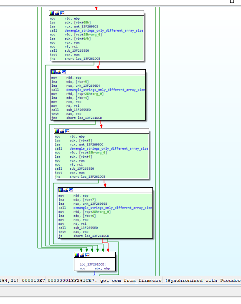Click the 'mov ebx, ebp' instruction

coord(94,268)
